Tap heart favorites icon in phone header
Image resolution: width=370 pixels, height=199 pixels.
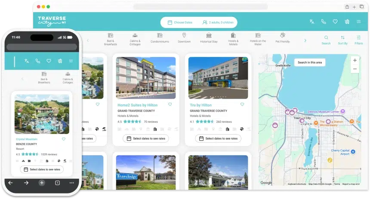pos(49,61)
